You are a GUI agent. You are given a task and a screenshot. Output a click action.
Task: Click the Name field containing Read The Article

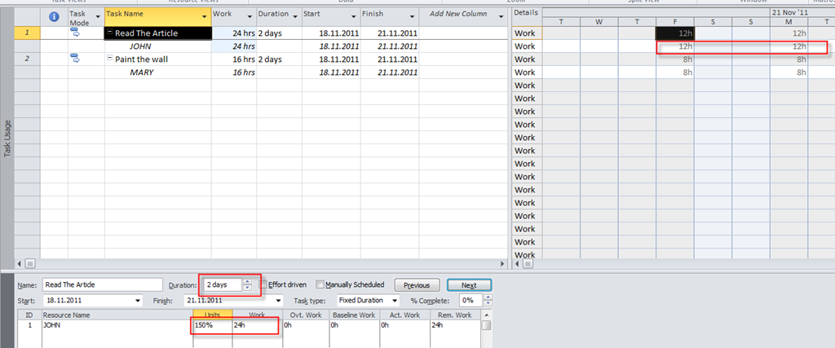102,285
